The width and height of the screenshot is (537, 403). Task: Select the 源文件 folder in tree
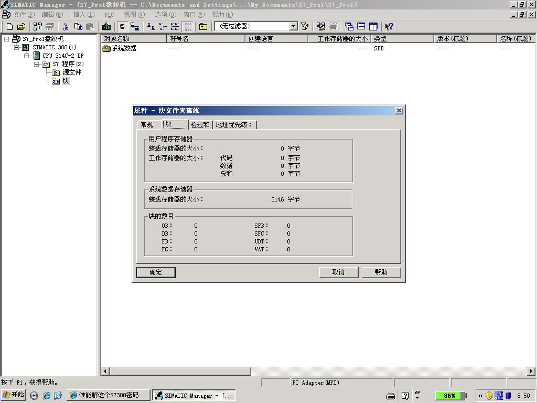[72, 72]
